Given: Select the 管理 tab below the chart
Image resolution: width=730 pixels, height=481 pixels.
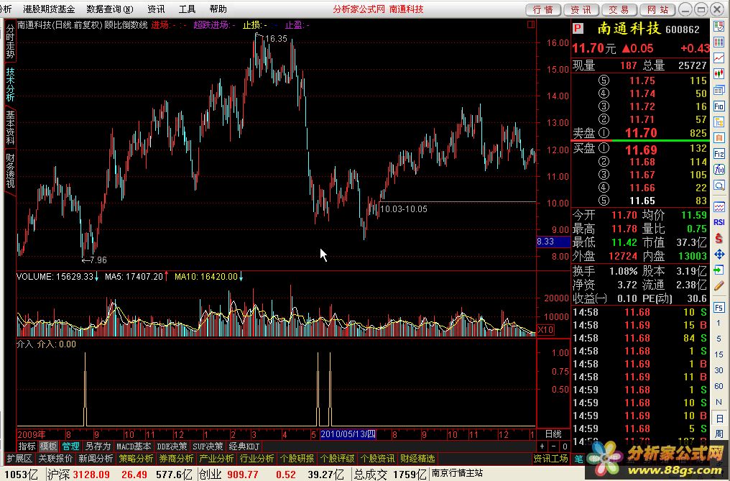Looking at the screenshot, I should click(70, 446).
